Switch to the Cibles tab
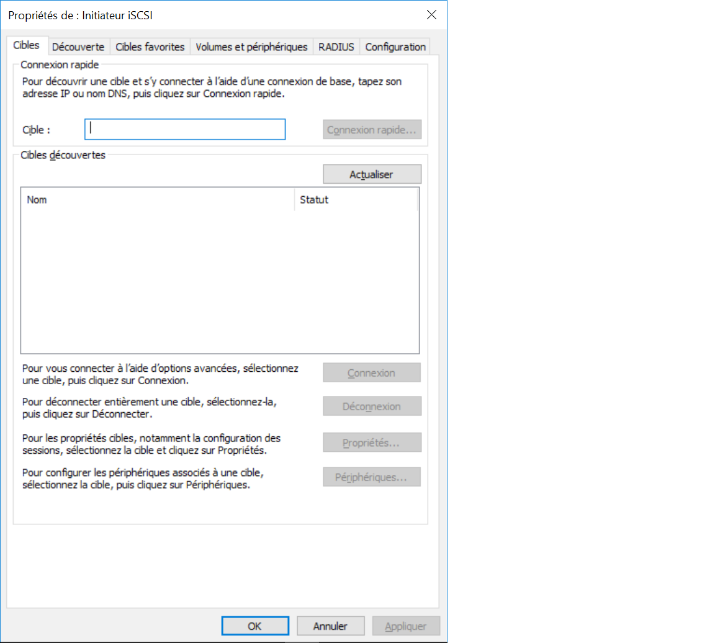Screen dimensions: 715x643 click(x=26, y=46)
